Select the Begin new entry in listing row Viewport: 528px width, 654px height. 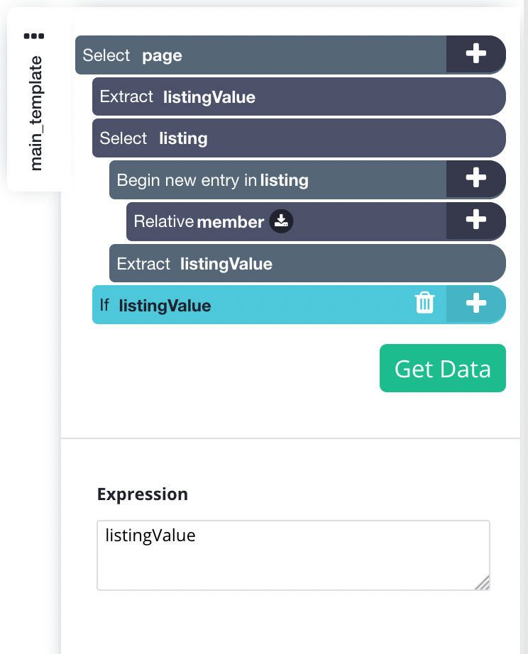tap(278, 179)
